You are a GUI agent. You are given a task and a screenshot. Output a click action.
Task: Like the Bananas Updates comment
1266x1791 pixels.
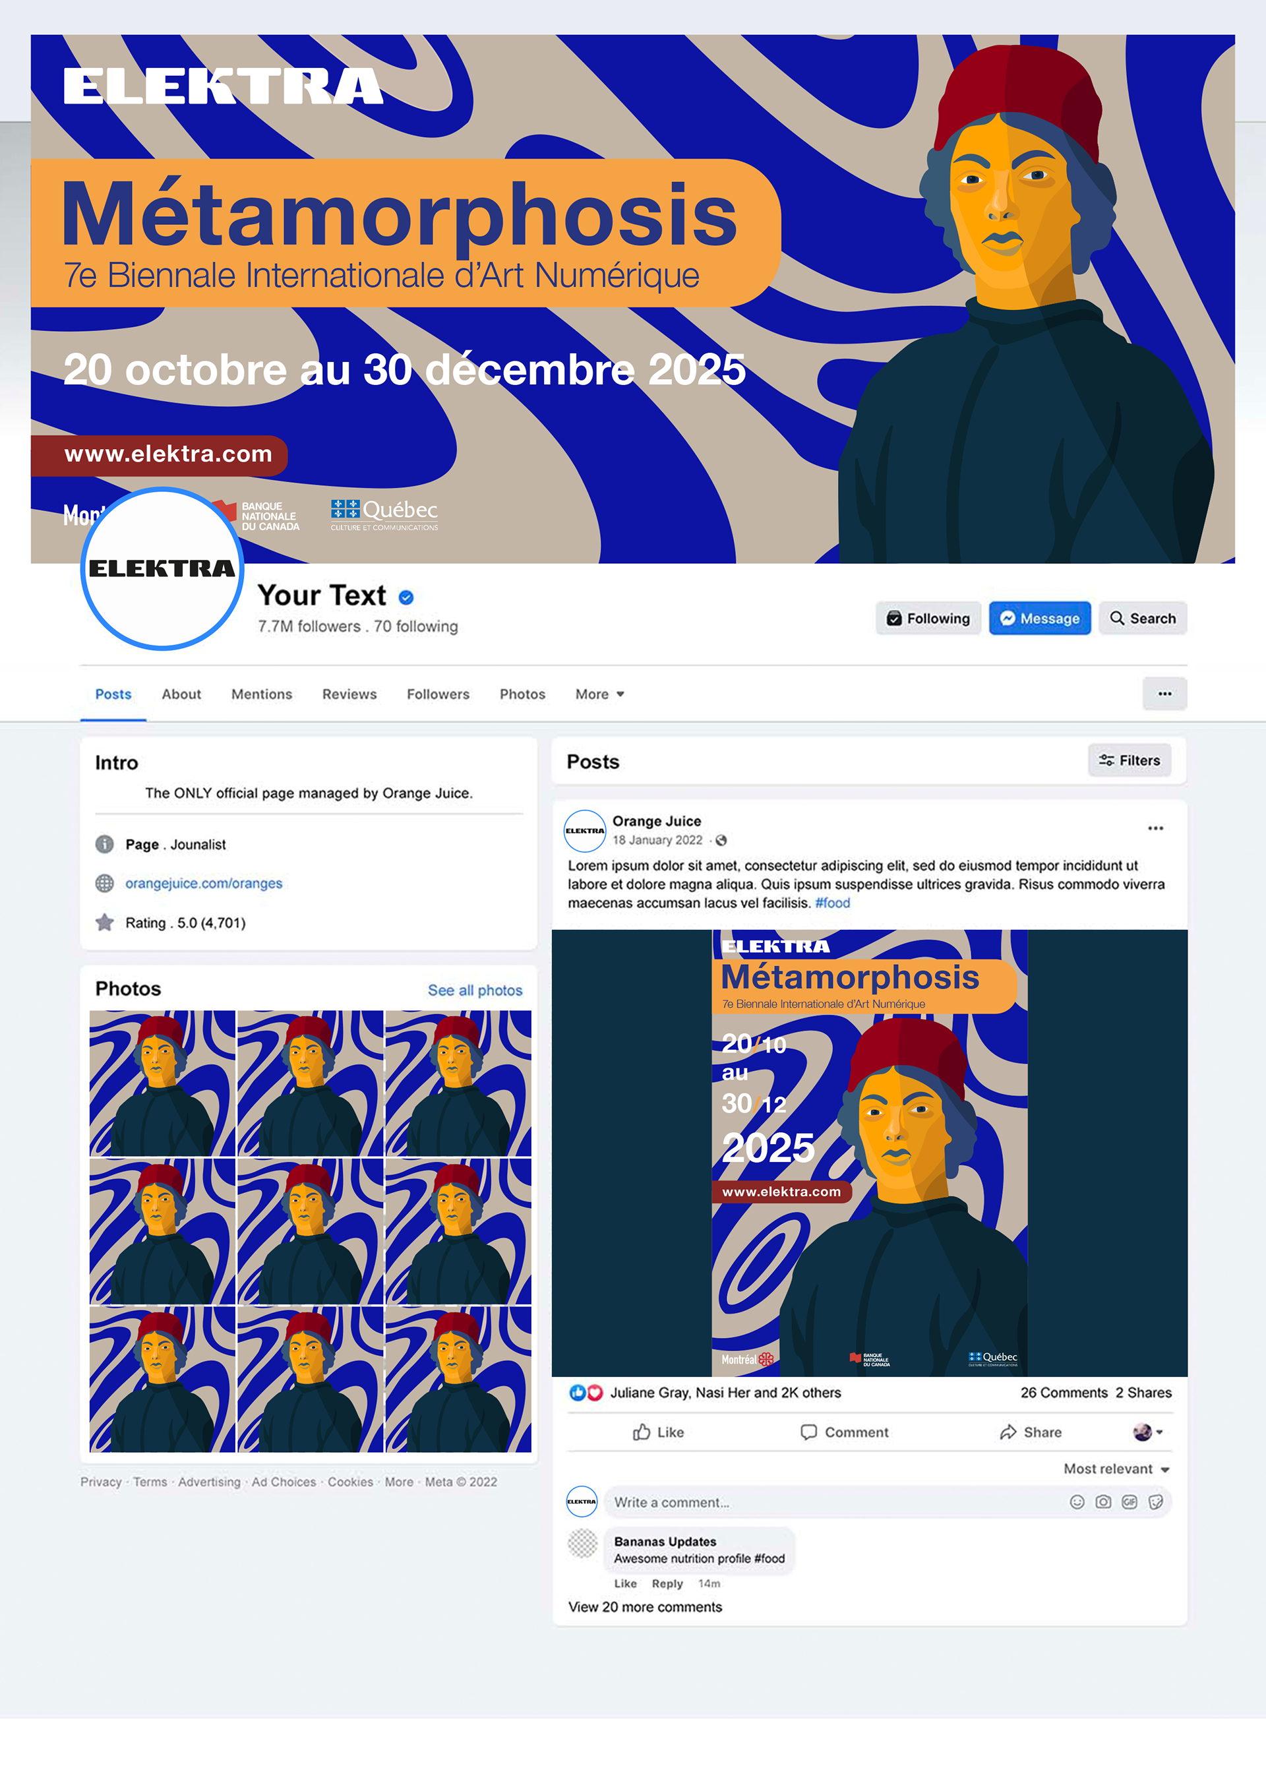[x=625, y=1583]
